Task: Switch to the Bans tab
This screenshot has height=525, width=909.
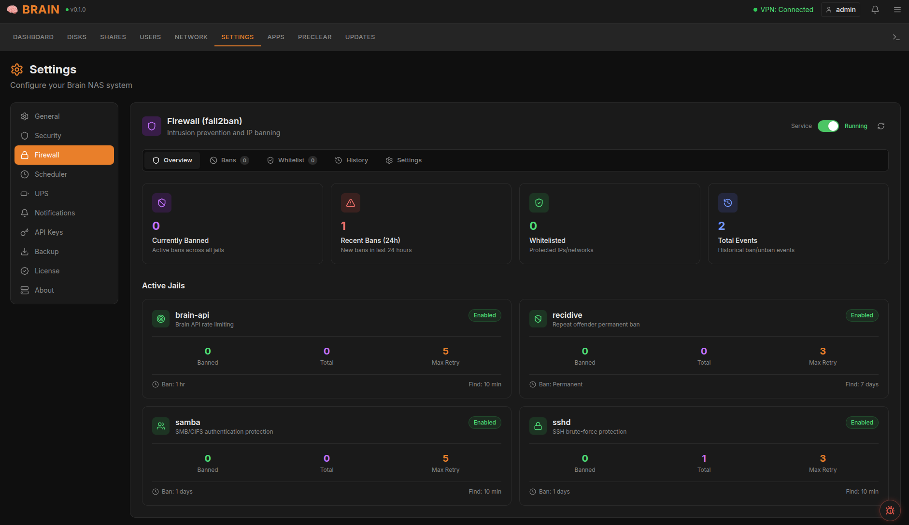Action: pyautogui.click(x=229, y=160)
